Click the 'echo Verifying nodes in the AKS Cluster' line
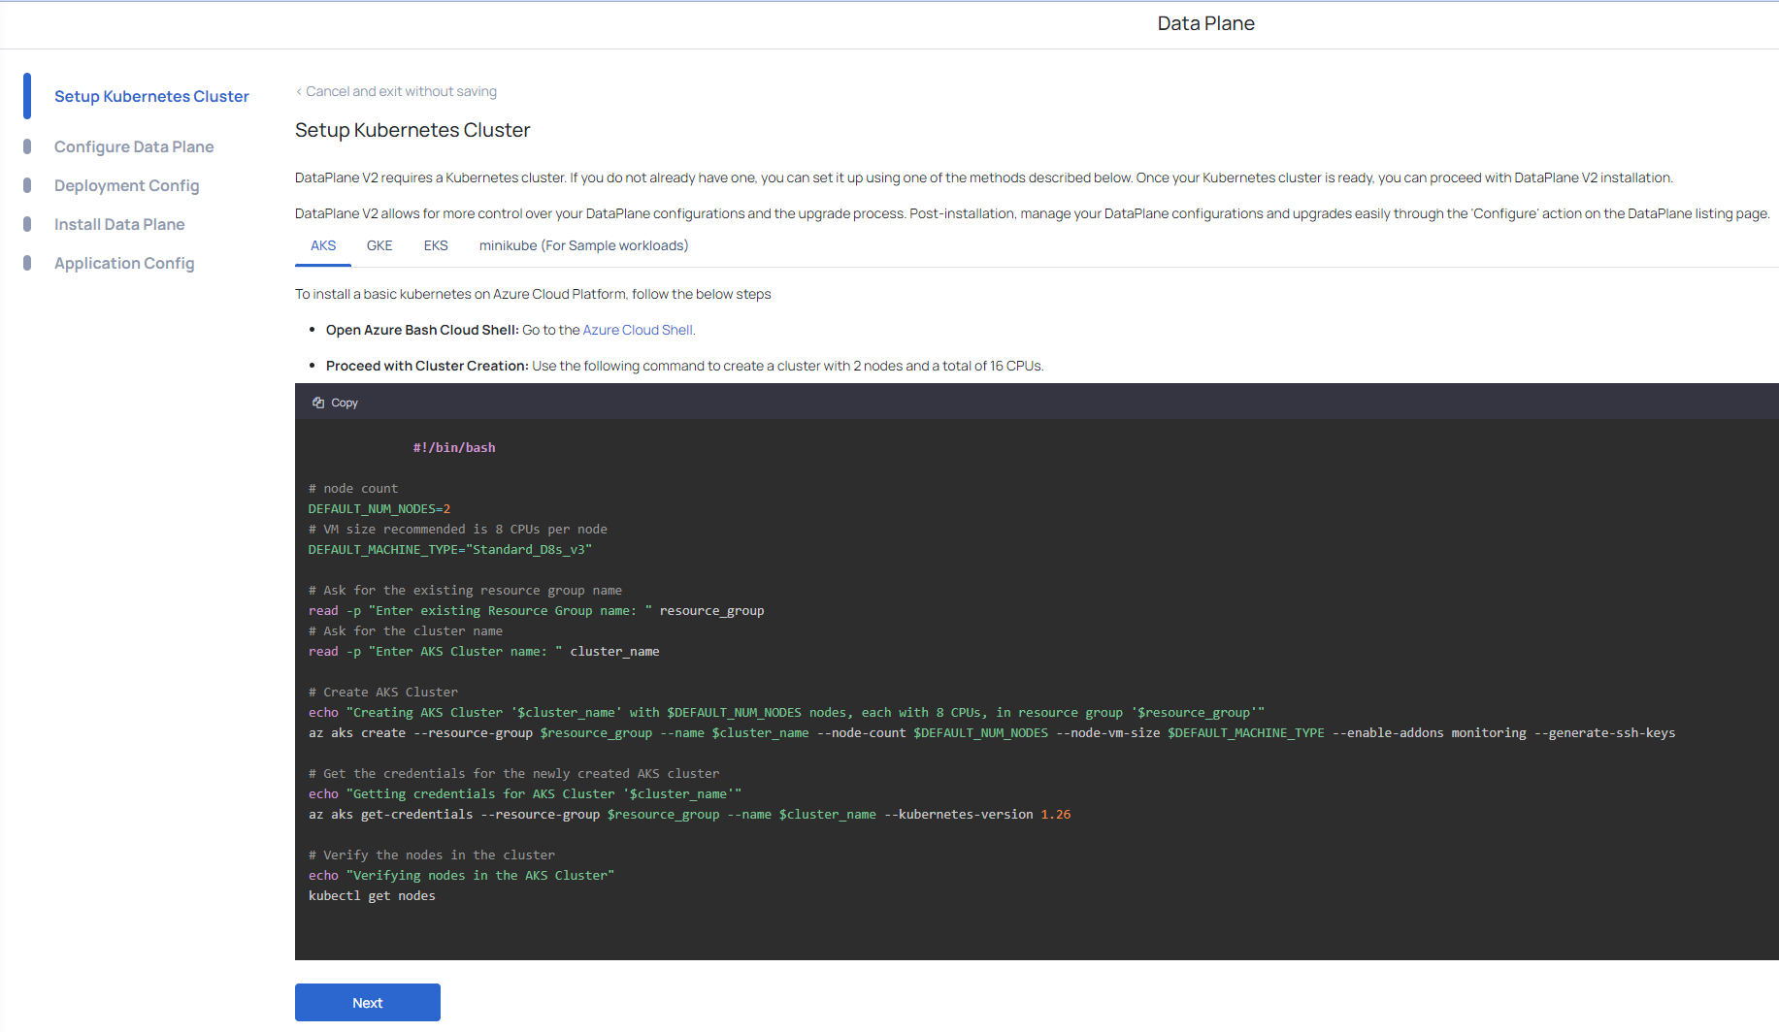Screen dimensions: 1779x1032 click(x=462, y=875)
